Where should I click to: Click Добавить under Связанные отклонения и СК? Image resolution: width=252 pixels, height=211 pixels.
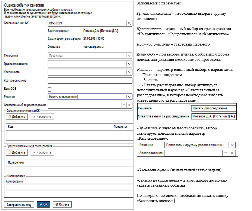[17, 117]
